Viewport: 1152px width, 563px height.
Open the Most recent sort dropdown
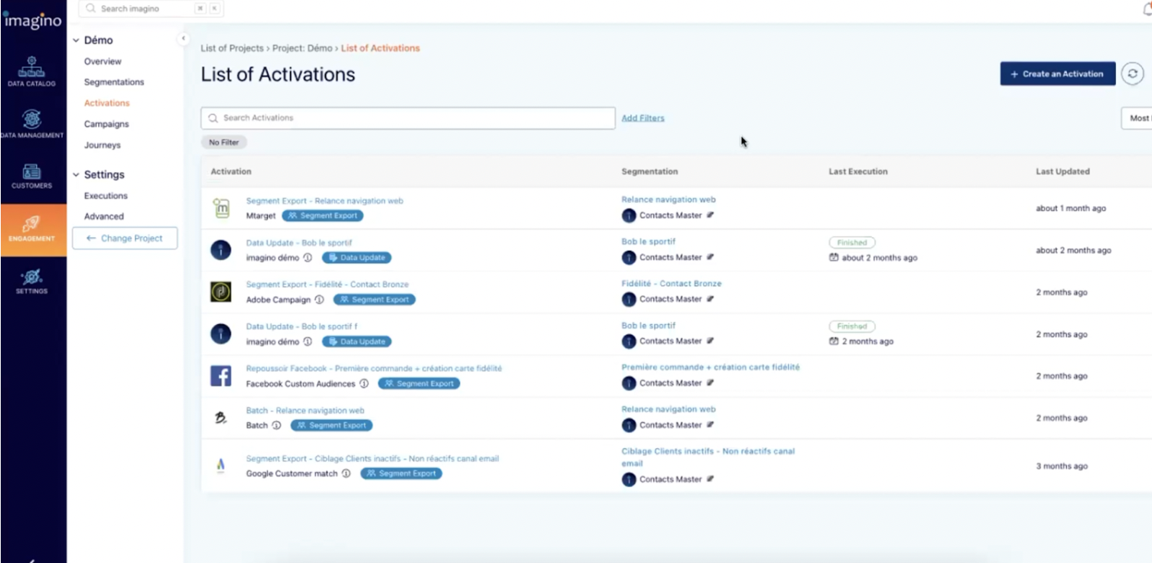(x=1137, y=118)
